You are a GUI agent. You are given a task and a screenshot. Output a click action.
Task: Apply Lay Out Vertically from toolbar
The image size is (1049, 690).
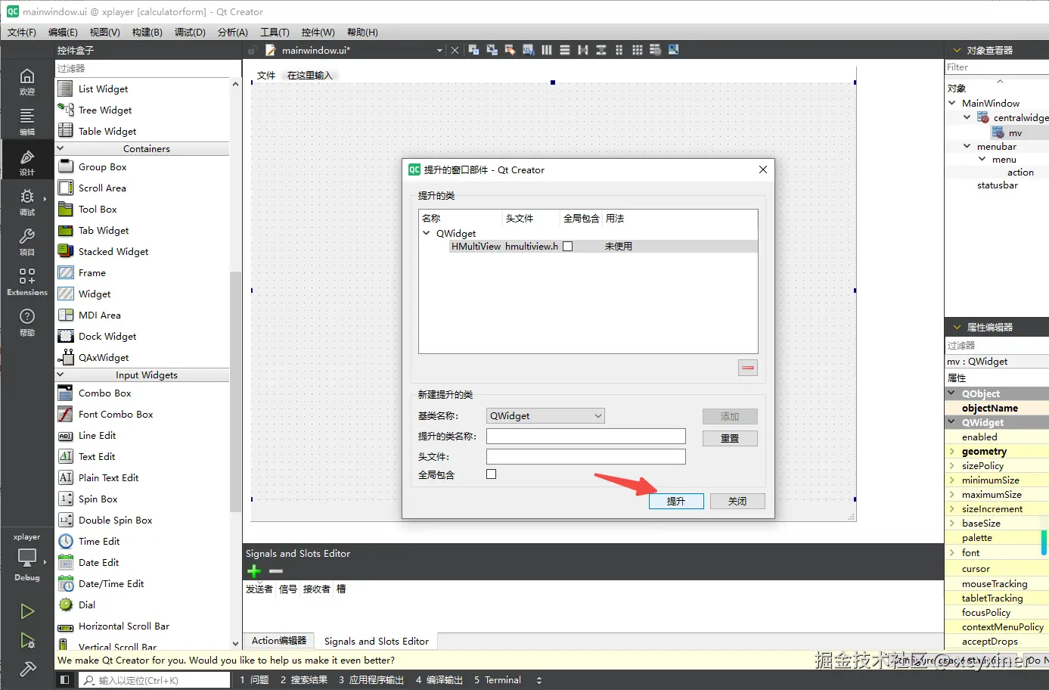click(565, 50)
